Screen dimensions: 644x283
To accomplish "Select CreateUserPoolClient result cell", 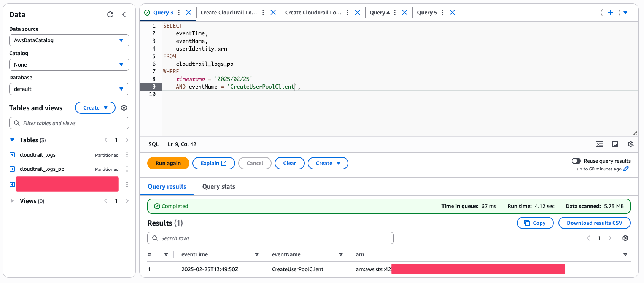I will (x=297, y=269).
